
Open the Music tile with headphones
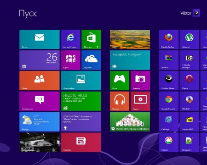120,101
